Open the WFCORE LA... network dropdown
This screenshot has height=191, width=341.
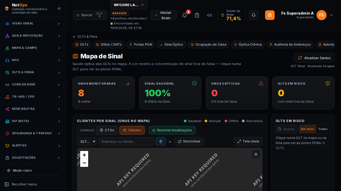tap(129, 5)
